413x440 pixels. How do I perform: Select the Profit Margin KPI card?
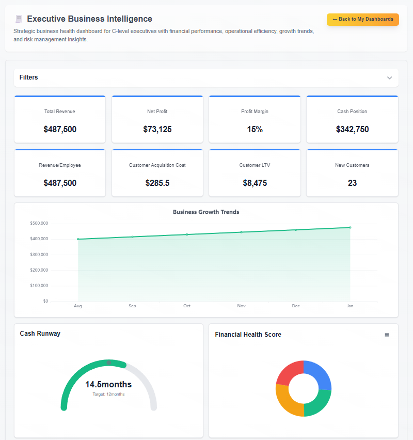click(x=255, y=119)
